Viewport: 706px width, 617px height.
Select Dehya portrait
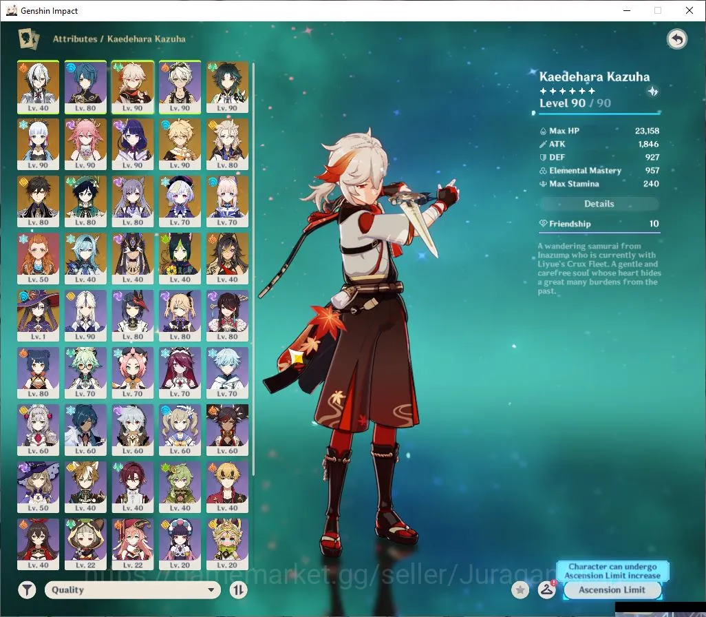coord(227,259)
